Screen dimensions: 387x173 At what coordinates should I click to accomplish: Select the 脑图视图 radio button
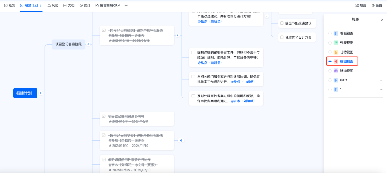click(330, 61)
